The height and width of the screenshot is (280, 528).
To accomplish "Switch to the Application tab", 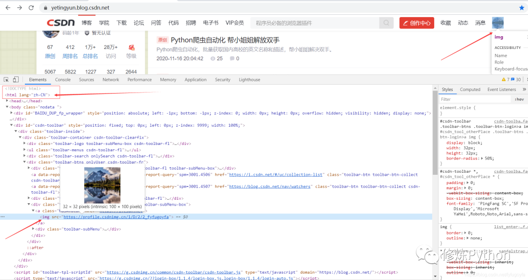I will coord(195,80).
